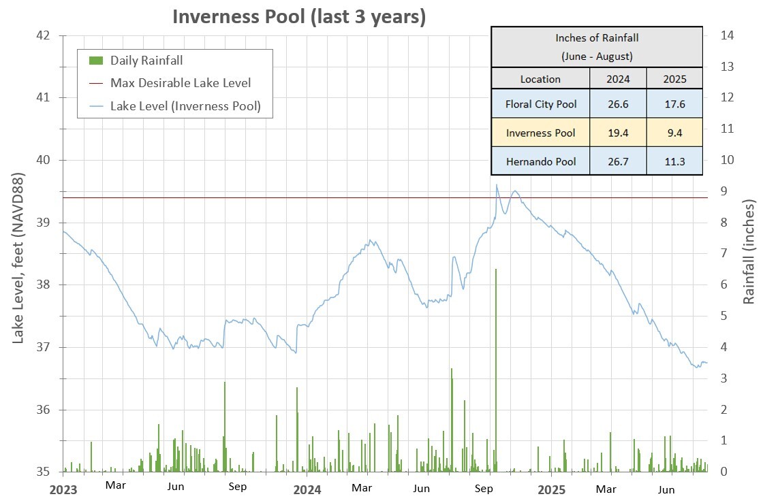Click the Rainfall (inches) right axis title
Screen dimensions: 763x503
[x=749, y=252]
